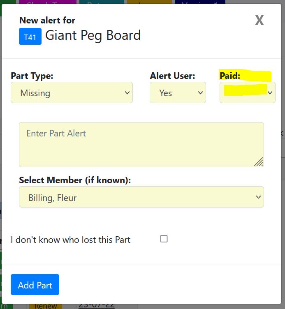This screenshot has width=285, height=309.
Task: Open the Paid dropdown arrow
Action: tap(270, 93)
